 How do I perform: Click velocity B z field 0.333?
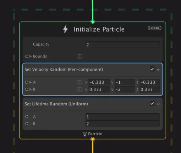(x=150, y=89)
